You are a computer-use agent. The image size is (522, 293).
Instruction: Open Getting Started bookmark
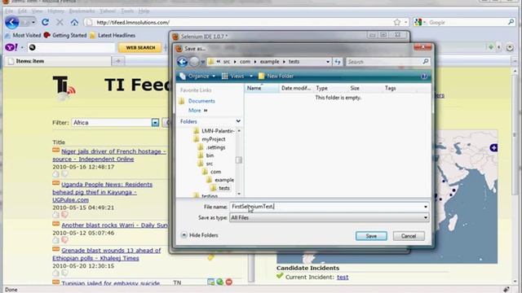[65, 35]
